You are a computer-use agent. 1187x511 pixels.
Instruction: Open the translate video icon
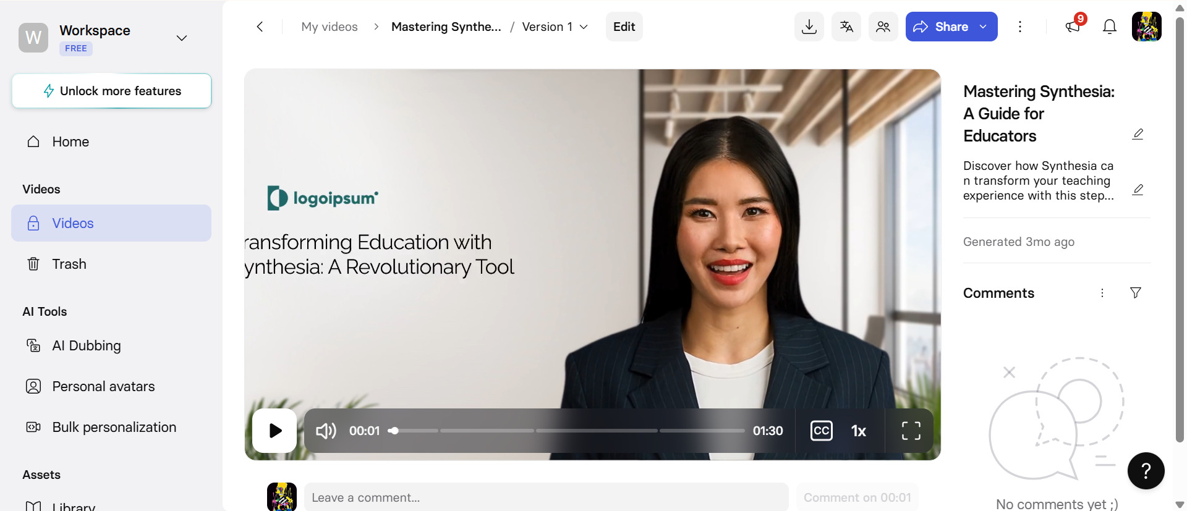click(x=846, y=27)
